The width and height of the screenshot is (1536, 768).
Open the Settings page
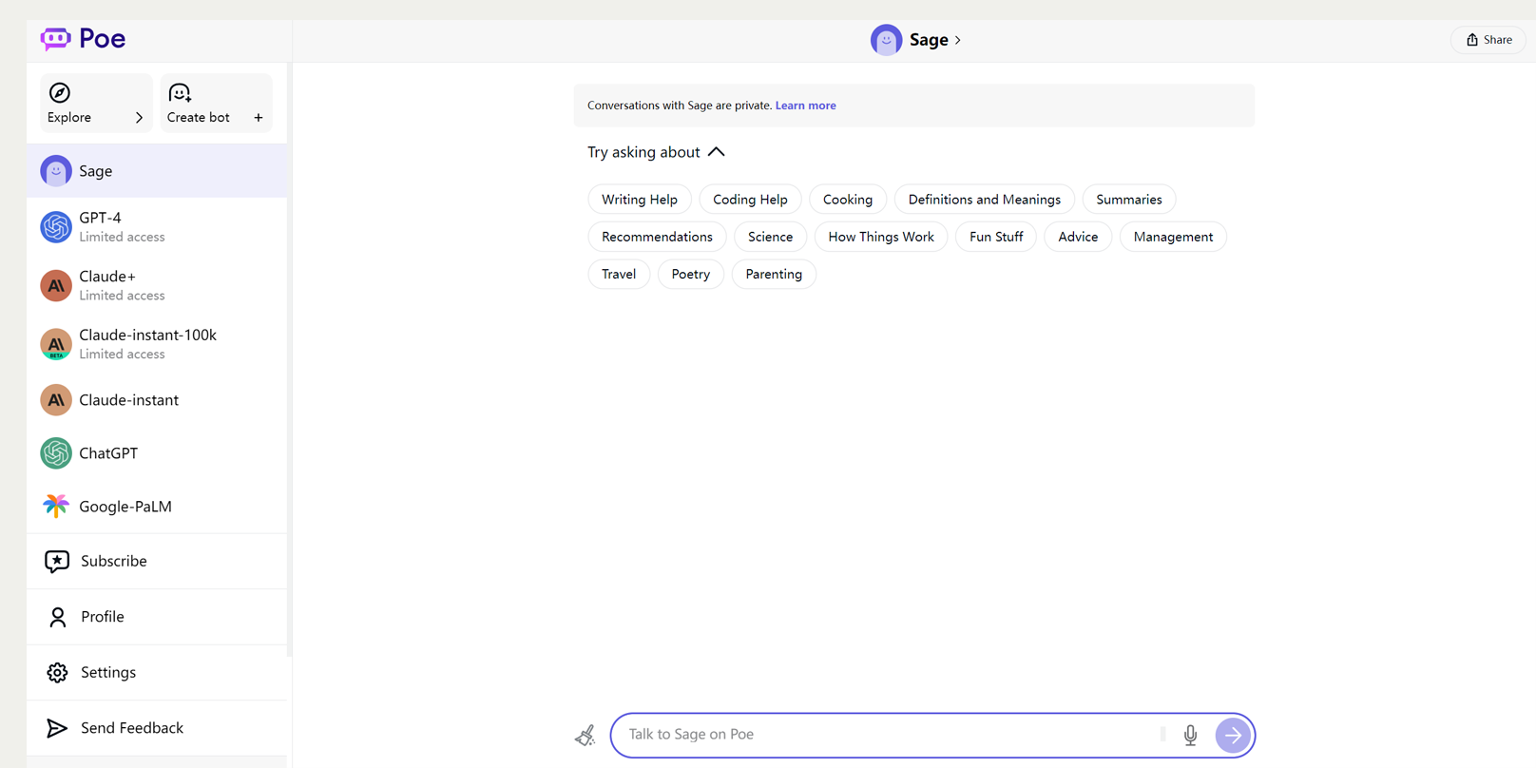(157, 673)
